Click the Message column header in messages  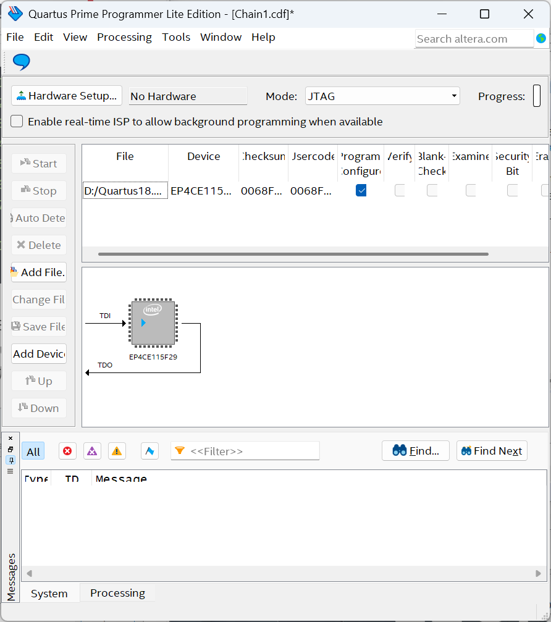[x=122, y=478]
